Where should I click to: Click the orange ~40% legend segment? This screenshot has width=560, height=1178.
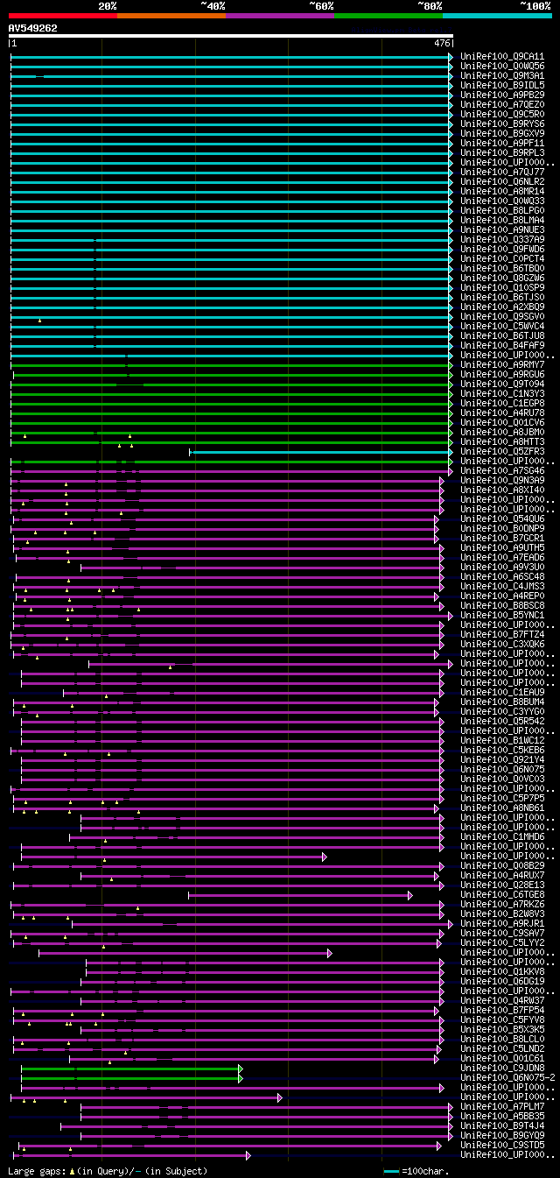(x=171, y=15)
